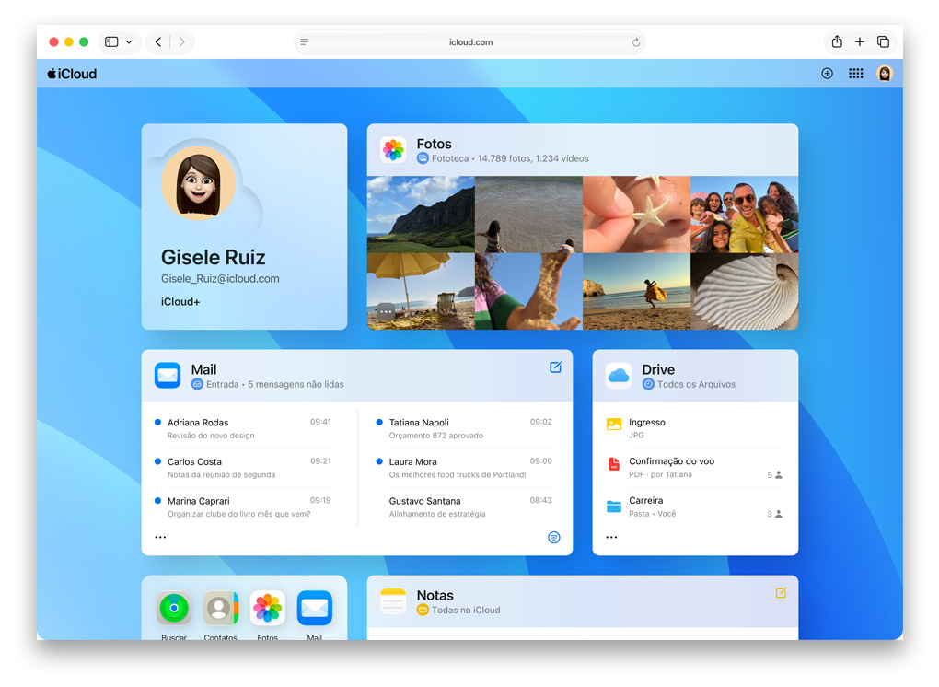Click the ellipsis on the Fotos tile
Screen dimensions: 939x687
386,311
